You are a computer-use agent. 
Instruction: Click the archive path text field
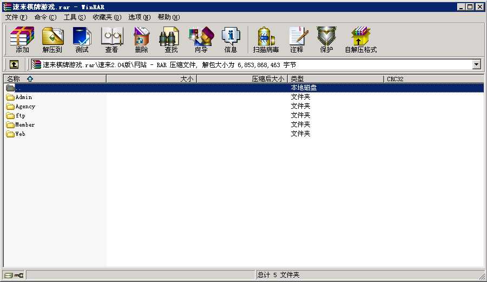[x=252, y=64]
